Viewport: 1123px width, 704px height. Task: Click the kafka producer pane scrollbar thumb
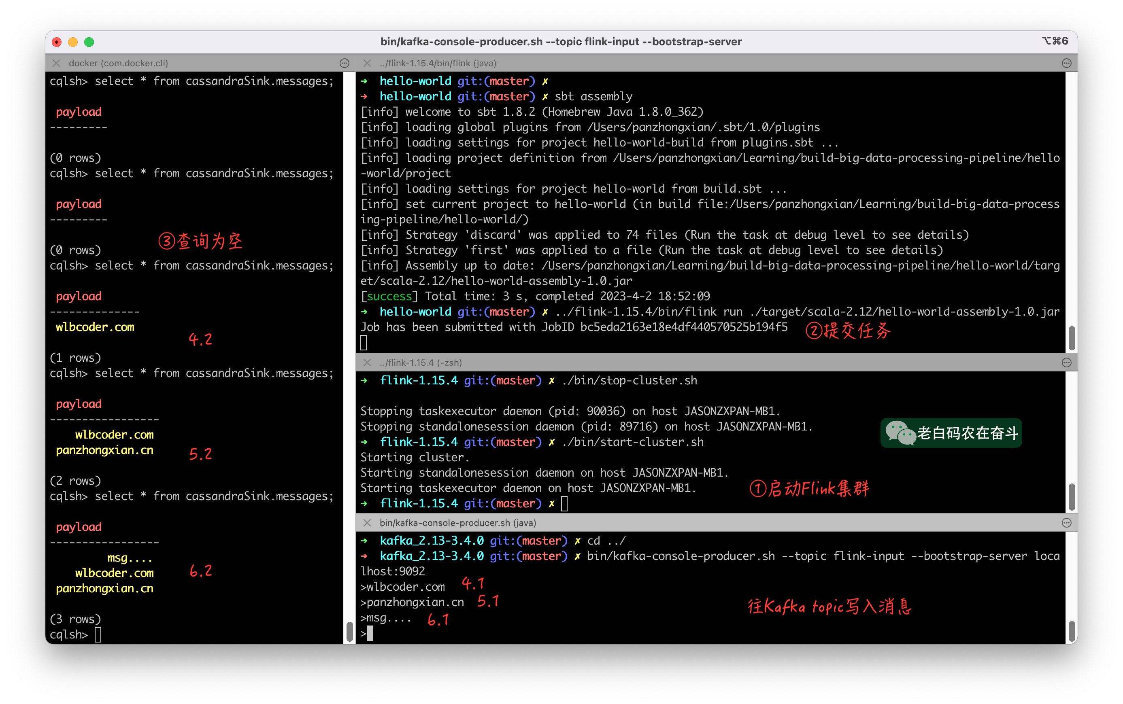pyautogui.click(x=1072, y=631)
